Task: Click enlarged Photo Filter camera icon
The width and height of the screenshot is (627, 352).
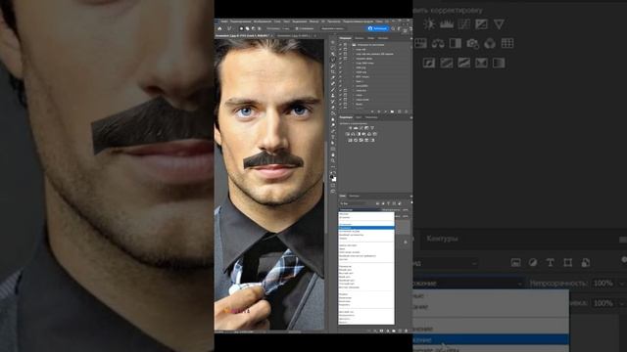Action: 472,43
